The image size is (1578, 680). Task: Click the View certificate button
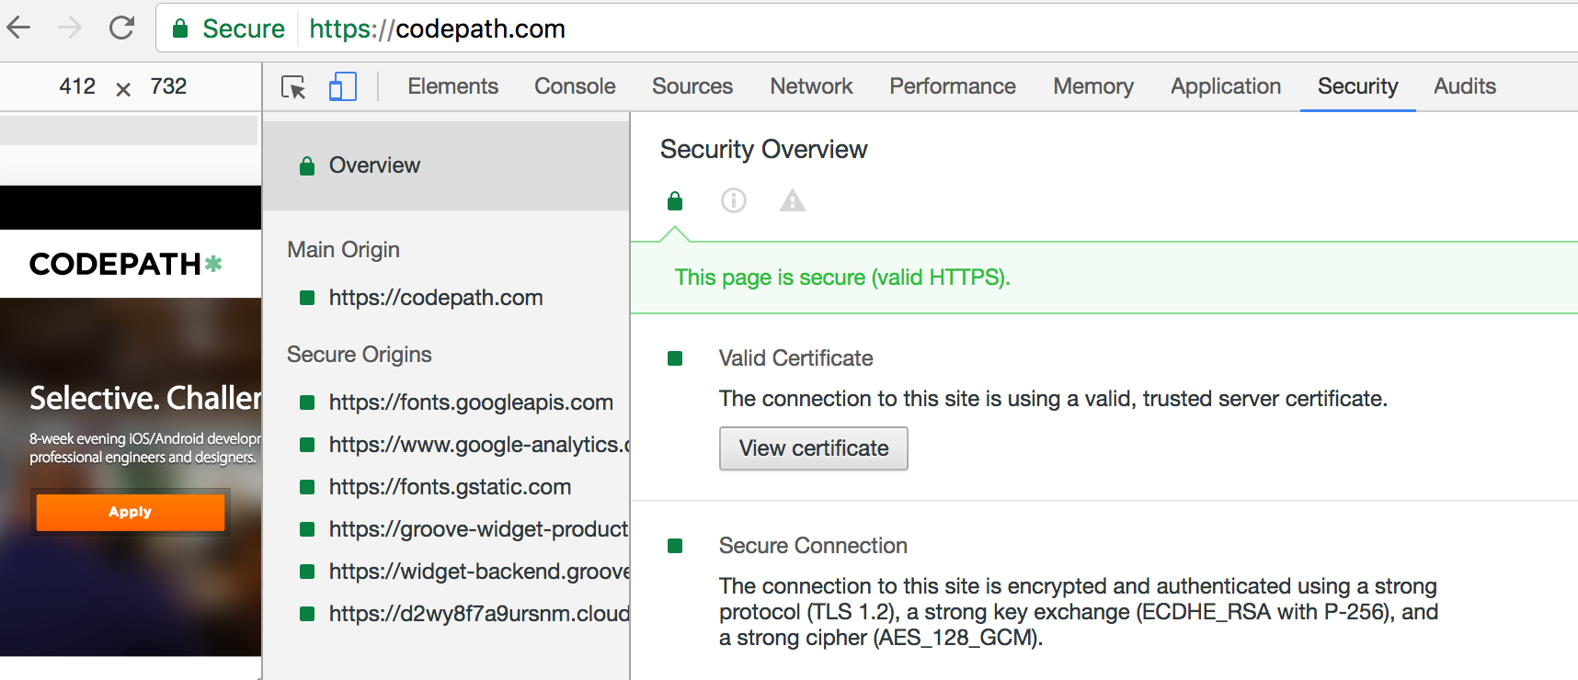(x=813, y=448)
